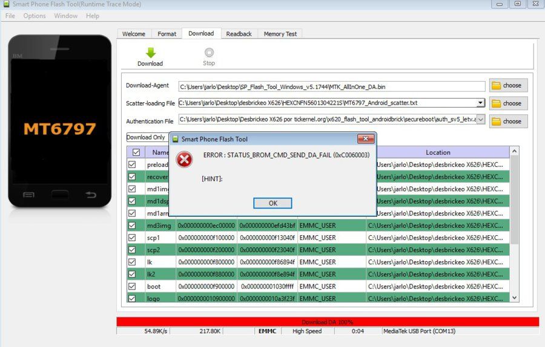This screenshot has width=545, height=347.
Task: Open the Memory Test tab
Action: pyautogui.click(x=280, y=34)
